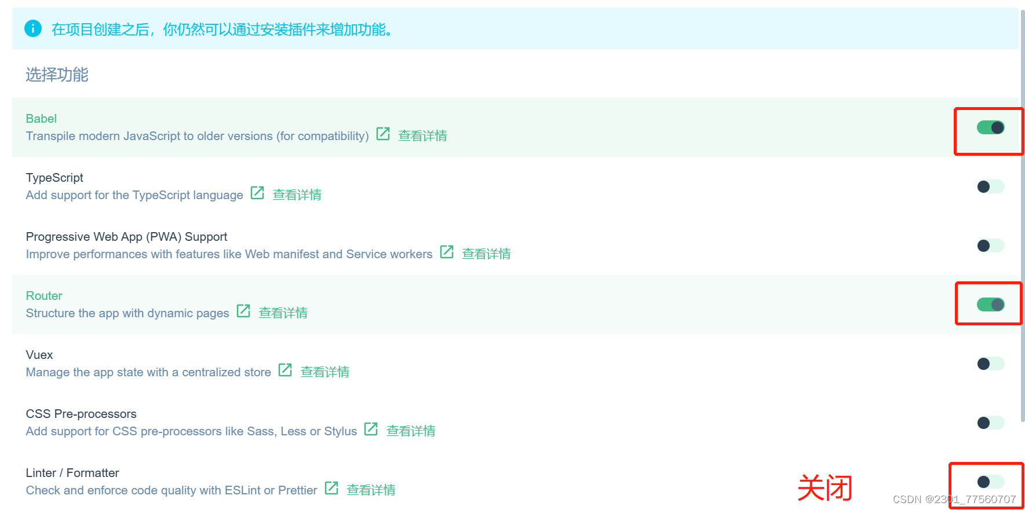Viewport: 1025px width, 510px height.
Task: Click 查看详情 link for Linter / Formatter
Action: [x=371, y=490]
